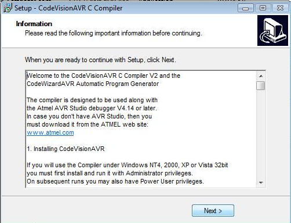291x223 pixels.
Task: Click the scrollbar thumb in the information box
Action: coord(261,85)
